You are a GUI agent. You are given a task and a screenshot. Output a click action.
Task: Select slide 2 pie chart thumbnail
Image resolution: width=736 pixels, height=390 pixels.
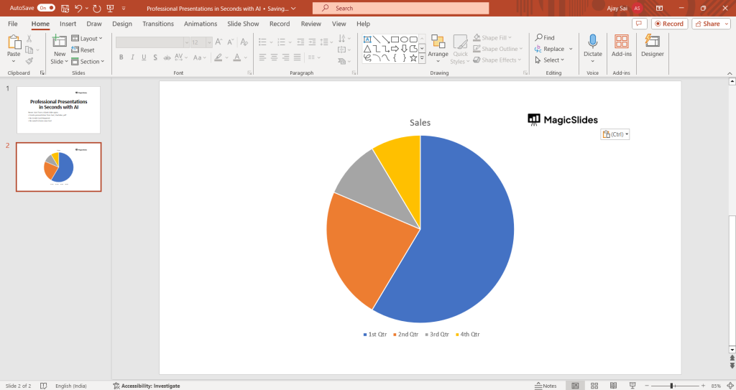tap(59, 167)
